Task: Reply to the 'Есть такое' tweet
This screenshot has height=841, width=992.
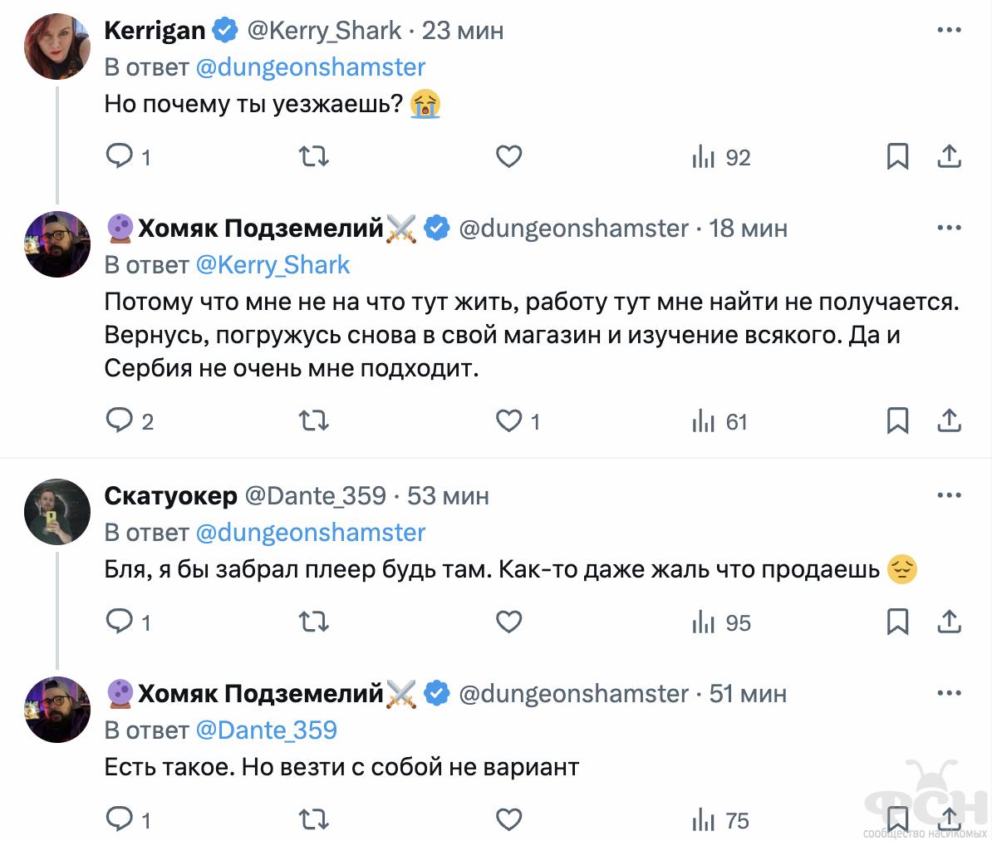Action: pos(120,820)
